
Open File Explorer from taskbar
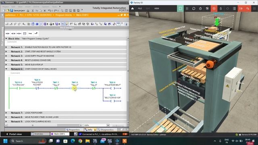pyautogui.click(x=87, y=141)
